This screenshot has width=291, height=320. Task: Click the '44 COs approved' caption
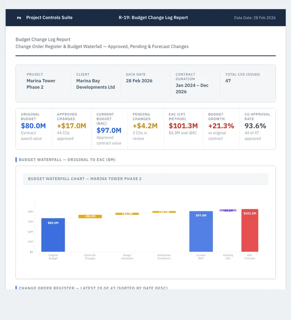65,136
